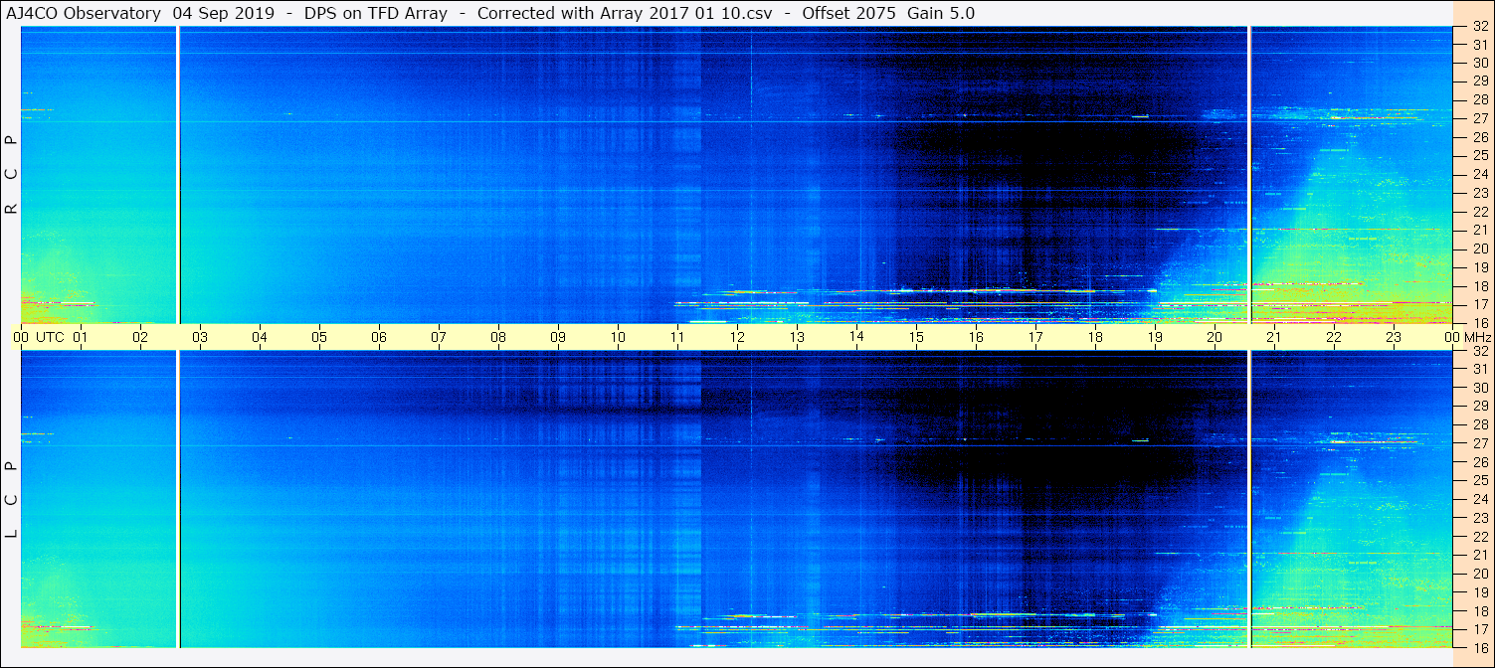The height and width of the screenshot is (668, 1495).
Task: Click the white data gap line in LCP panel near 02:40
Action: 178,497
